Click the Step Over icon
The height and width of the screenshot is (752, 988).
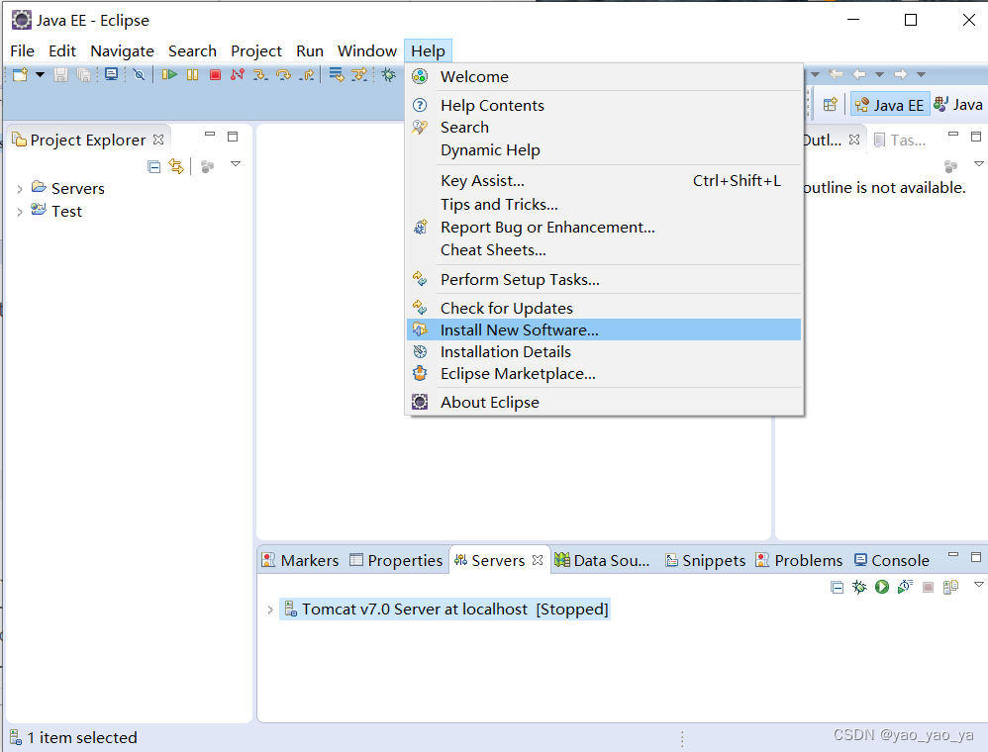coord(283,74)
